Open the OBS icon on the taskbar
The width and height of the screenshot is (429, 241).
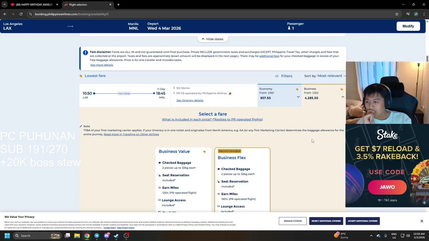(x=126, y=236)
